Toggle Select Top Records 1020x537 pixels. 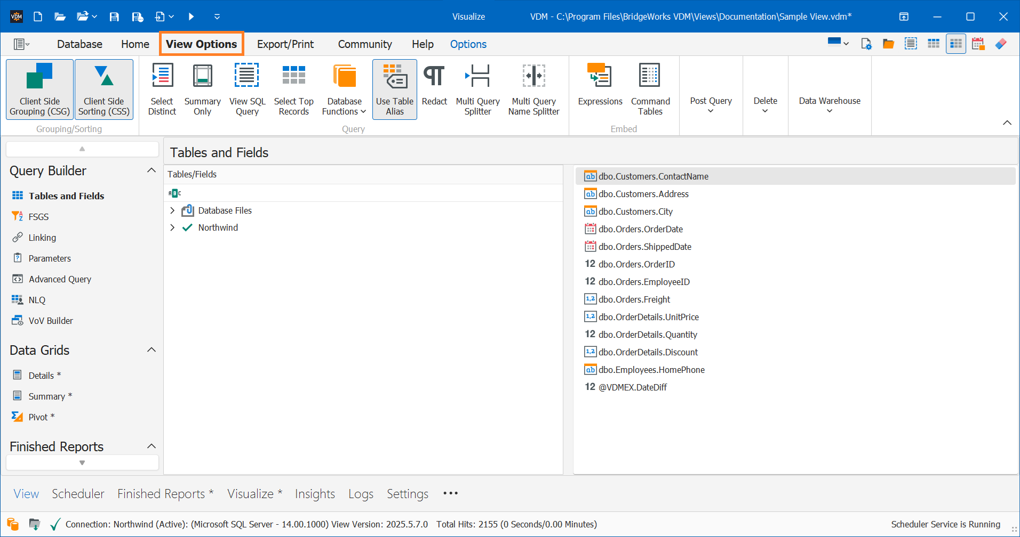coord(294,89)
